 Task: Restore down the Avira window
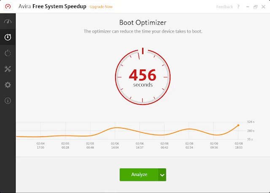pos(255,7)
